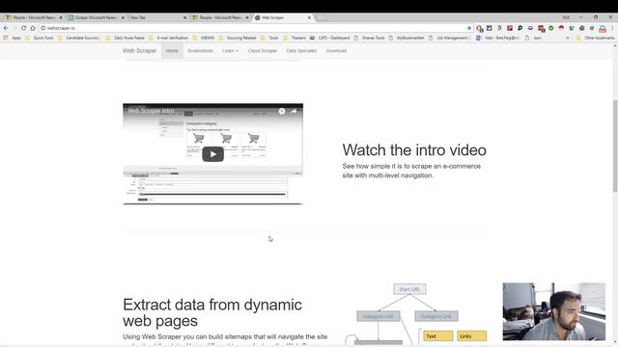Click the 'Watch the intro video' heading
This screenshot has width=618, height=347.
(414, 150)
